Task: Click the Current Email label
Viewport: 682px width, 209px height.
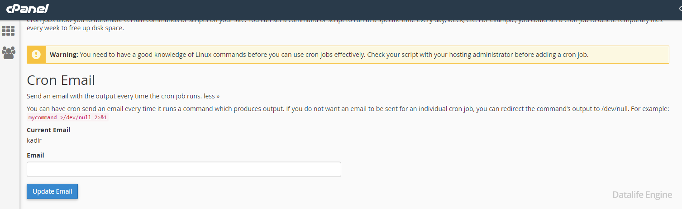Action: (x=48, y=130)
